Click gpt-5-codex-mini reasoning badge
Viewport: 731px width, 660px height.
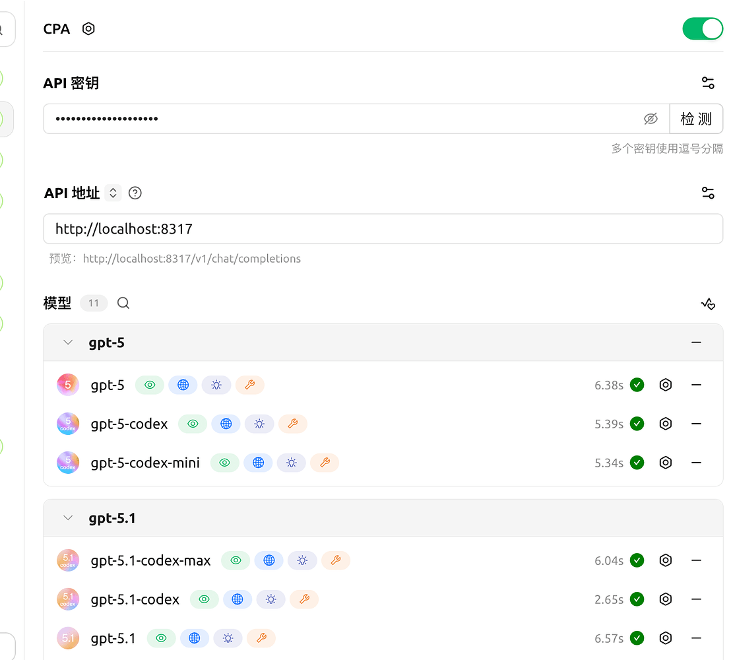[292, 463]
